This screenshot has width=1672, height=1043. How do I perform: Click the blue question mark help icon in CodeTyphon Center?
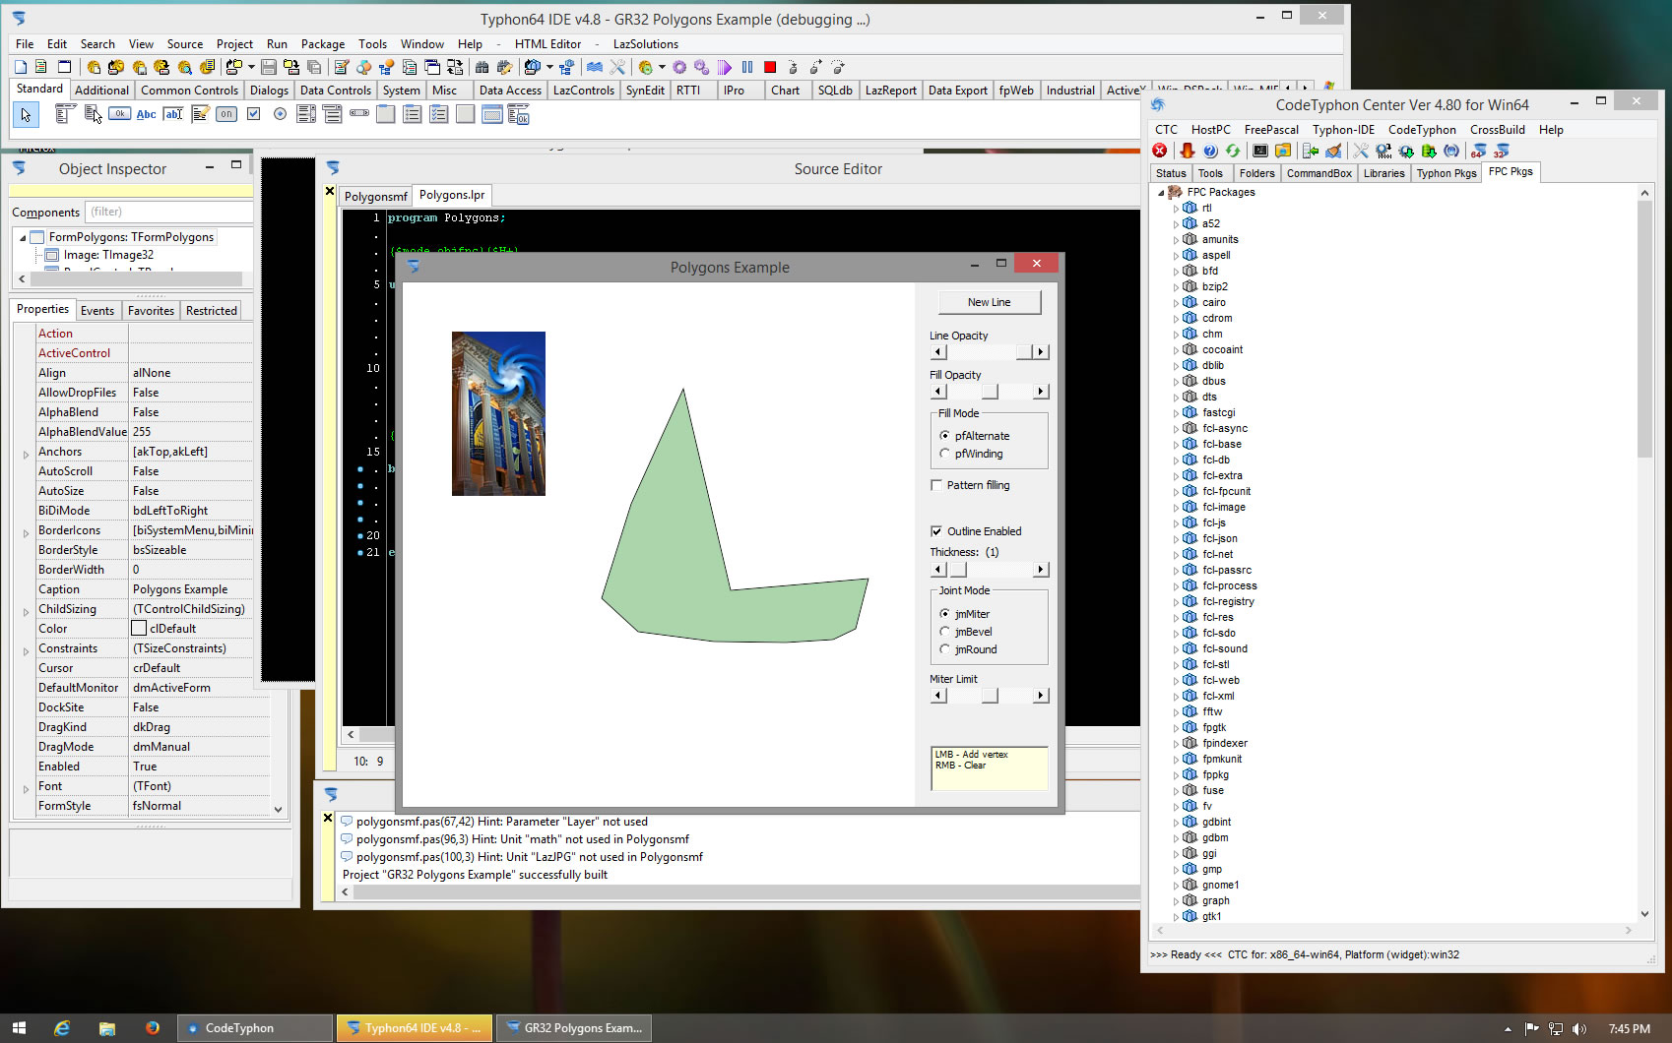coord(1210,151)
